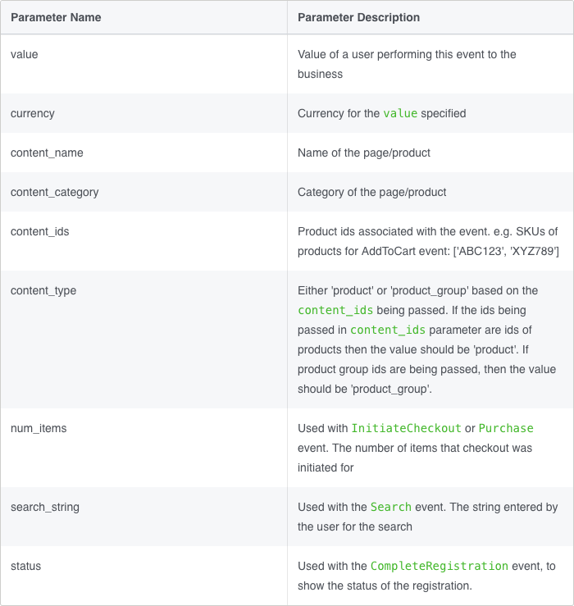The width and height of the screenshot is (574, 606).
Task: Click the green "Search" event name
Action: (390, 507)
